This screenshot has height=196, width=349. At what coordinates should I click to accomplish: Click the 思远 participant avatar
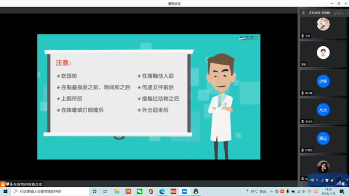tap(323, 138)
